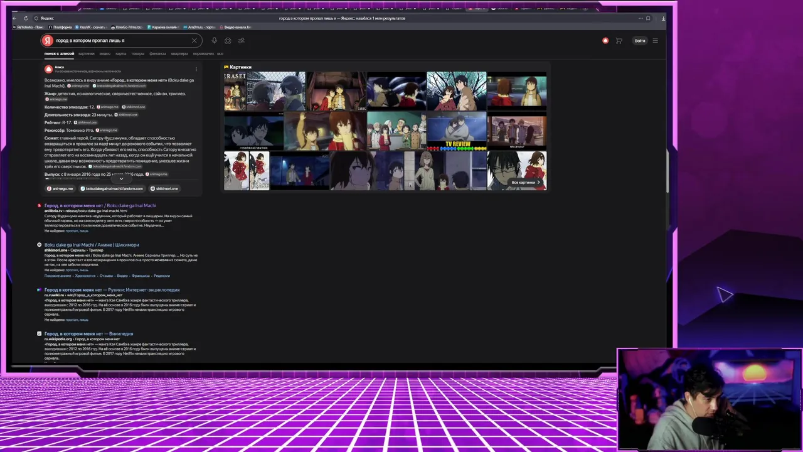Switch to the картинки tab
The image size is (803, 452).
(x=87, y=53)
